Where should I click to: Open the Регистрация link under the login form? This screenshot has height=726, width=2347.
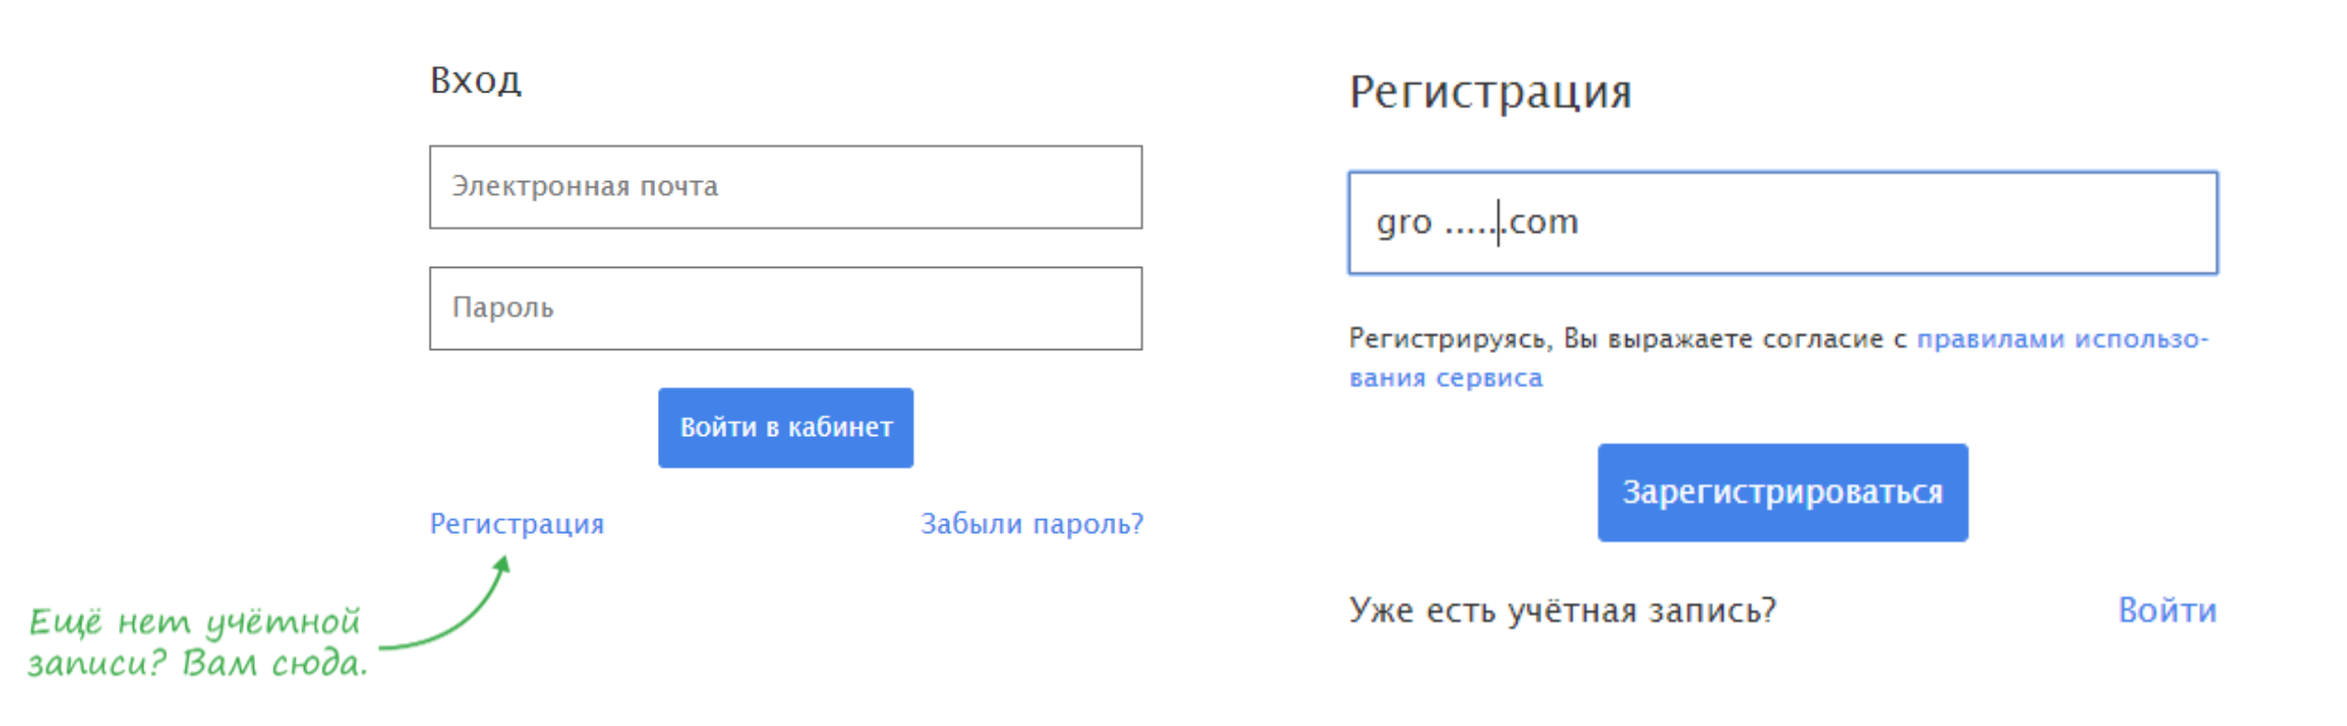point(517,524)
